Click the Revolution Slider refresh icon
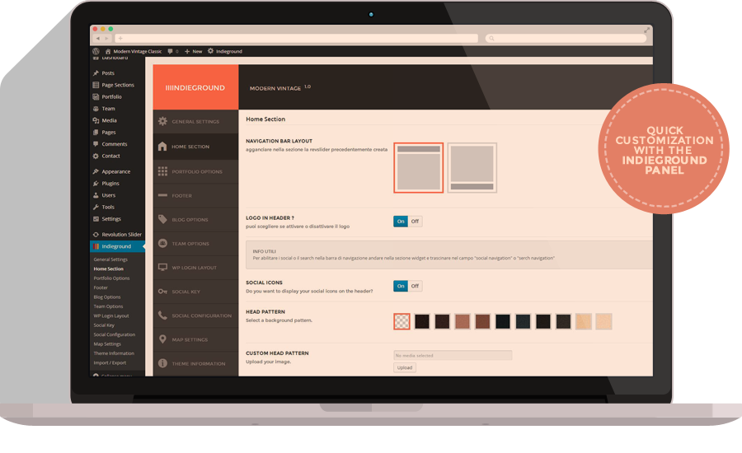742x453 pixels. (x=96, y=234)
